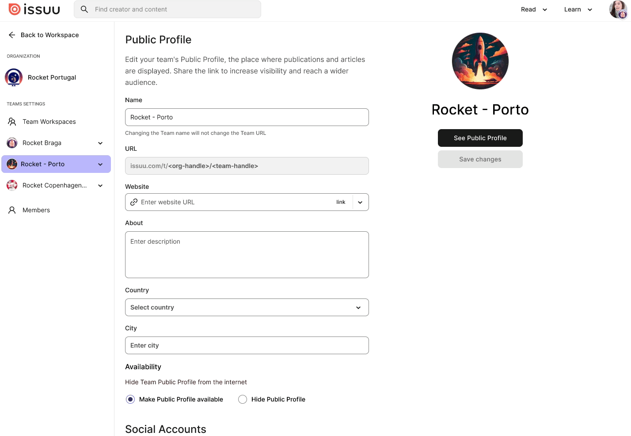
Task: Open the user avatar menu
Action: 618,9
